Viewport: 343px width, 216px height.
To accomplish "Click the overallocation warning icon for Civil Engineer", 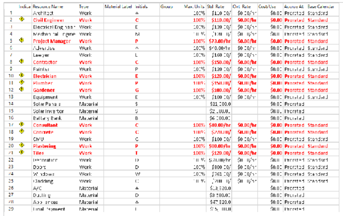I will (22, 19).
